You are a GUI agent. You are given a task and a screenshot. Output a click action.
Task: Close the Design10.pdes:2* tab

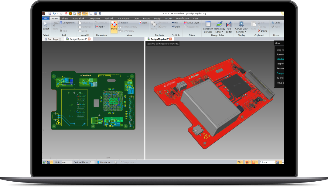click(x=170, y=39)
